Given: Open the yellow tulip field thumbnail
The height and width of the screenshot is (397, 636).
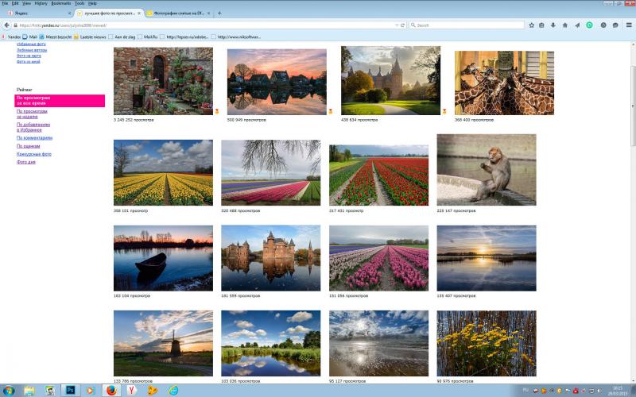Looking at the screenshot, I should [163, 172].
